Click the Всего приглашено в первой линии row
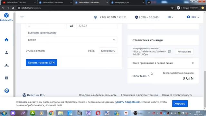Screen dimensions: 206x116 (163, 63)
